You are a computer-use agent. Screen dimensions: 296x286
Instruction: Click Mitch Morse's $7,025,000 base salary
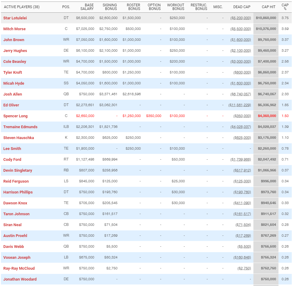tap(85, 29)
